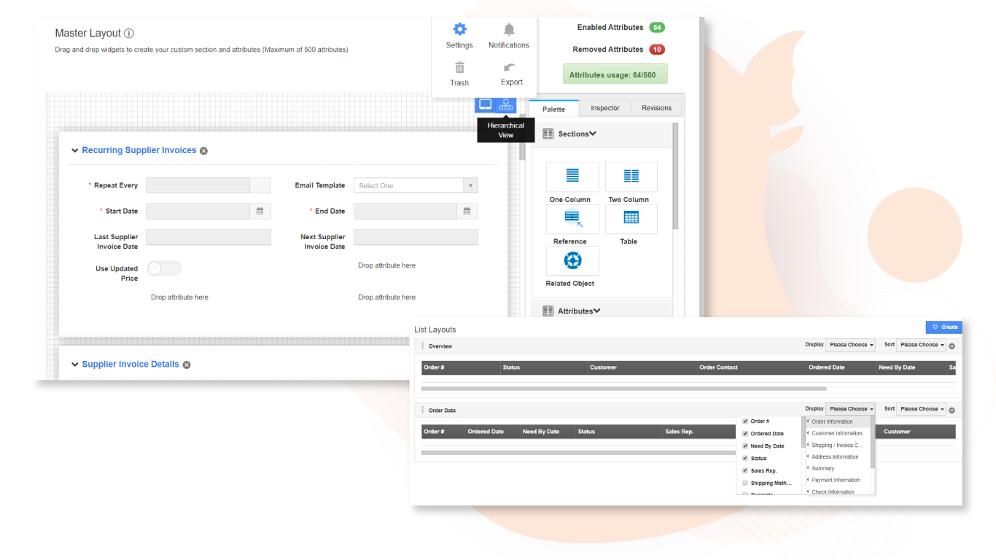Delete the Order Data list layout
The width and height of the screenshot is (996, 560).
pyautogui.click(x=952, y=411)
